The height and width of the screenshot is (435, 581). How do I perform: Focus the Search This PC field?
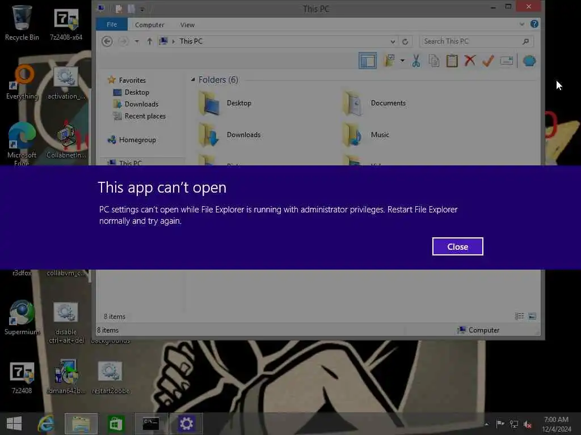[x=476, y=41]
